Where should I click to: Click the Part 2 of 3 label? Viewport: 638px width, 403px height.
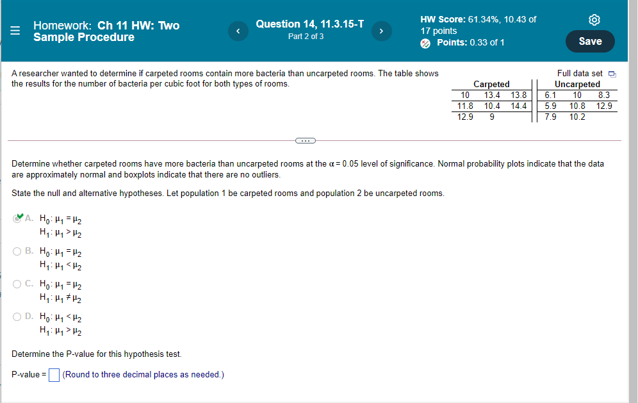point(306,37)
